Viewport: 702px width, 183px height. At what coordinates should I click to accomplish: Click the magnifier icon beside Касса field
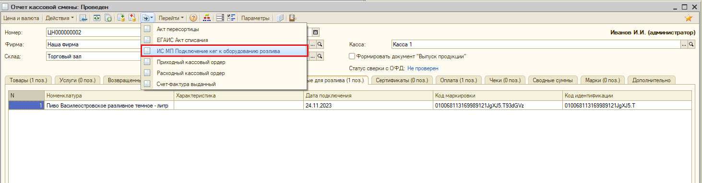[x=692, y=44]
